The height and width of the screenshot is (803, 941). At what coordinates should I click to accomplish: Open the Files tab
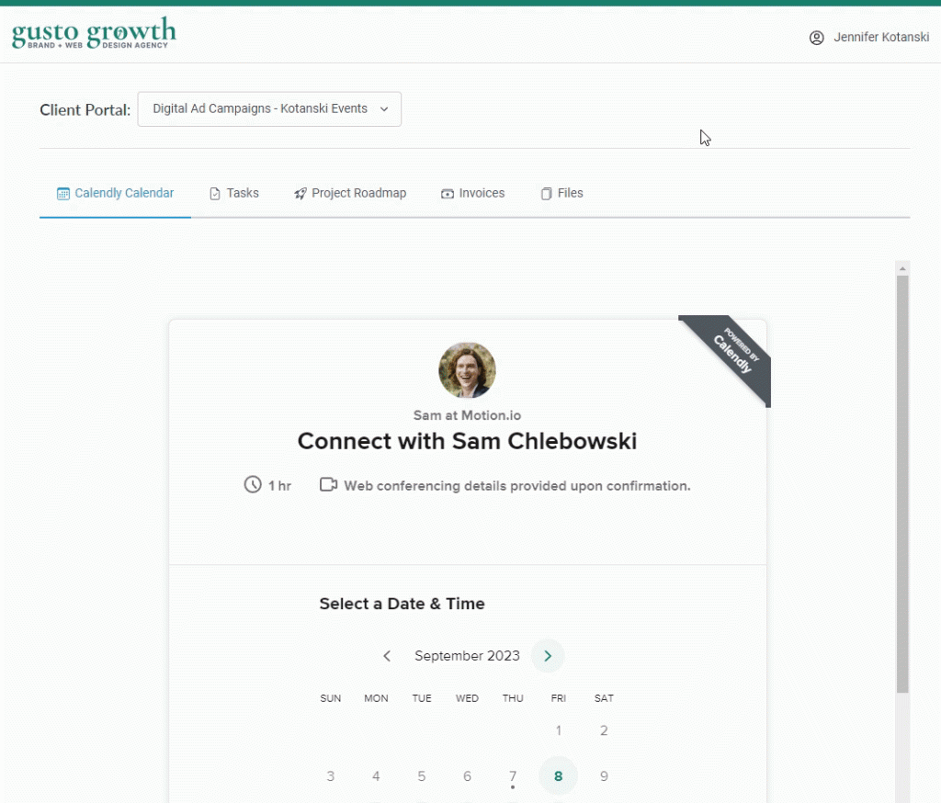(561, 193)
